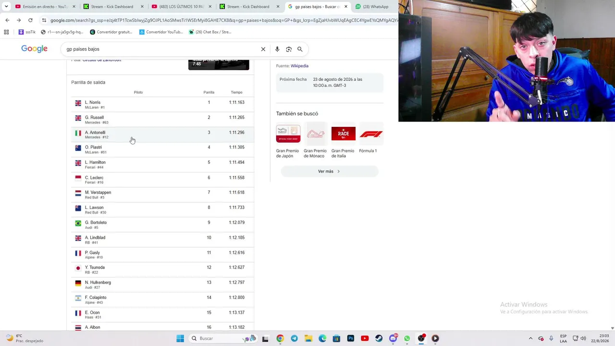Image resolution: width=615 pixels, height=346 pixels.
Task: Switch to the WhatsApp browser tab
Action: pyautogui.click(x=375, y=7)
